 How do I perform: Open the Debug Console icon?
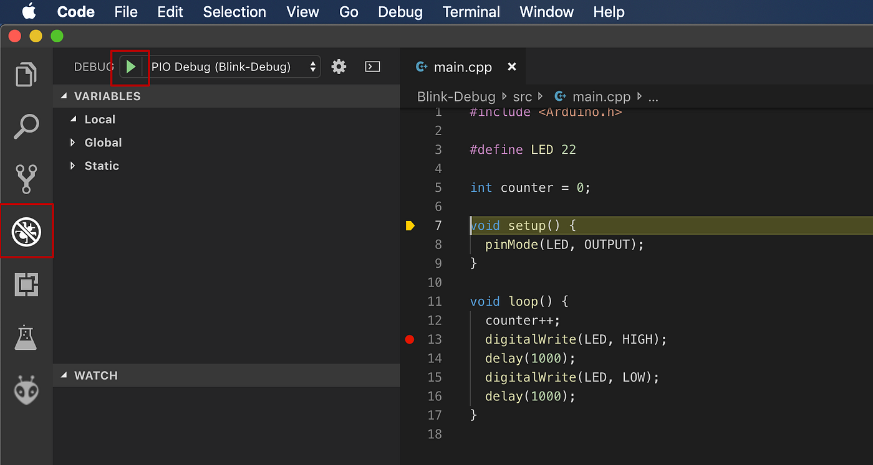(x=372, y=67)
